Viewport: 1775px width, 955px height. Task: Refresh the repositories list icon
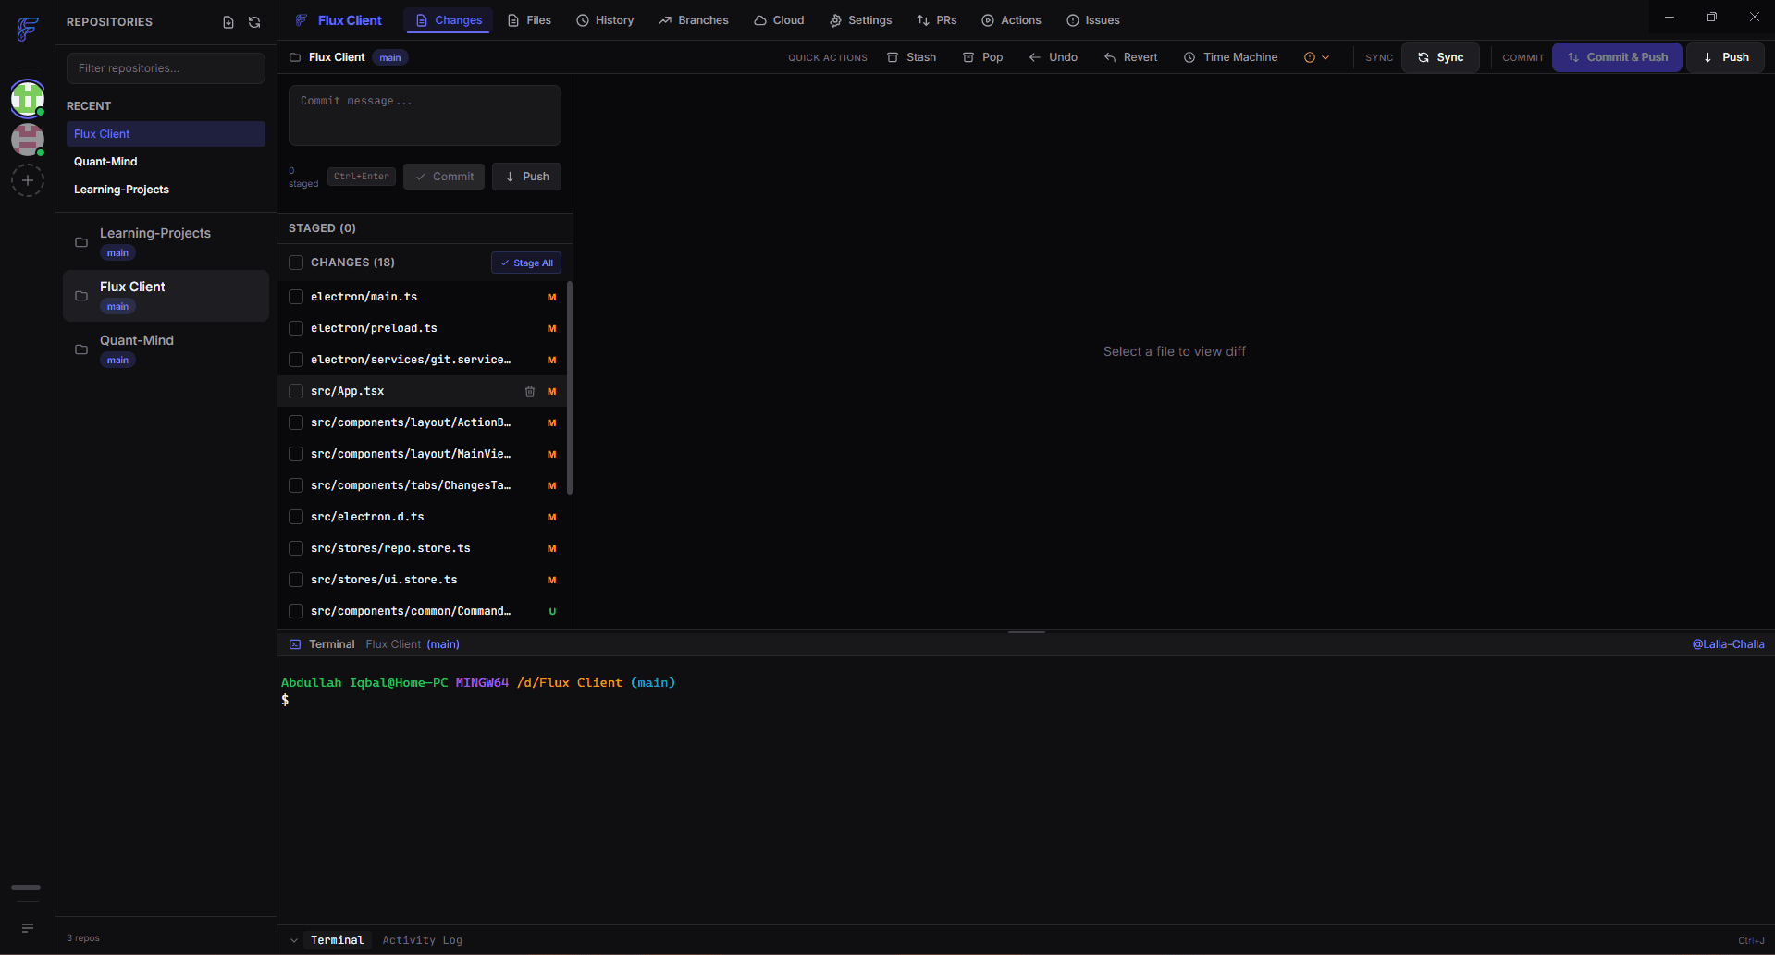pos(253,21)
